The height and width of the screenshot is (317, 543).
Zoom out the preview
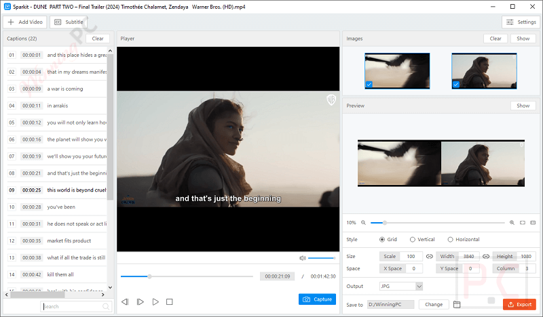point(363,223)
